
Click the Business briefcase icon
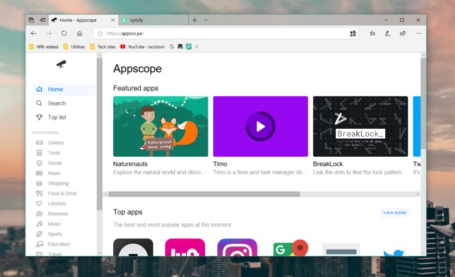coord(39,214)
